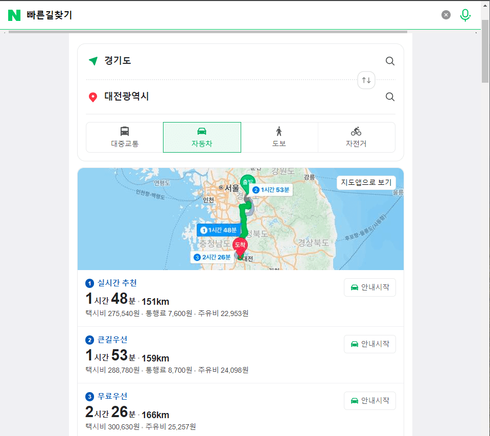
Task: Click the car icon on first 안내시작 button
Action: click(354, 287)
